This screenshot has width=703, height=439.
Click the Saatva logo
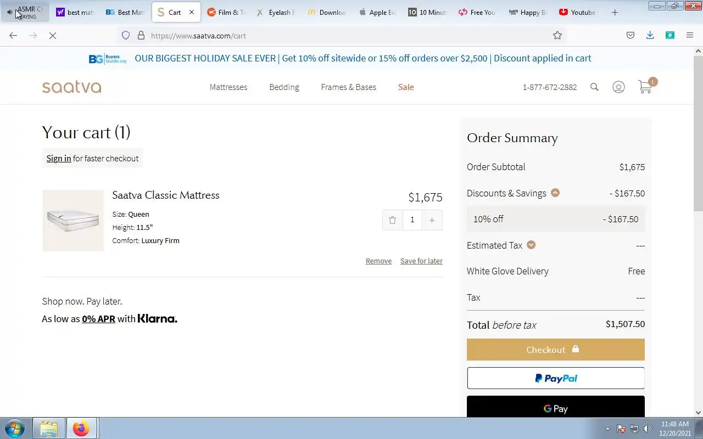click(x=71, y=87)
